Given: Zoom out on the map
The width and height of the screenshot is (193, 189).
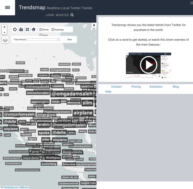Looking at the screenshot, I should [x=5, y=32].
